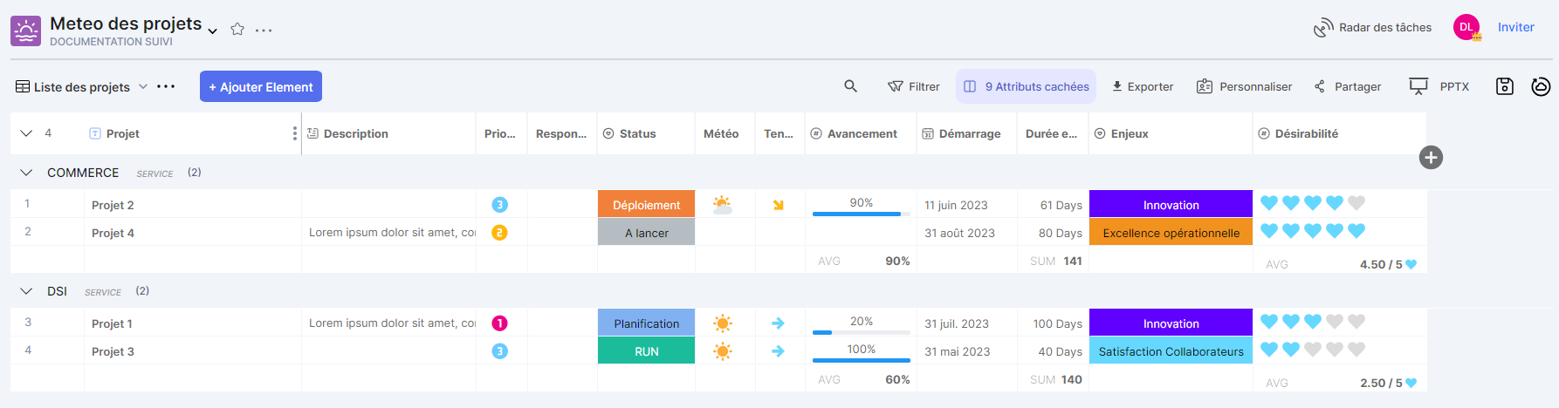Set Projet 3 desirability to fifth heart

pyautogui.click(x=1356, y=350)
